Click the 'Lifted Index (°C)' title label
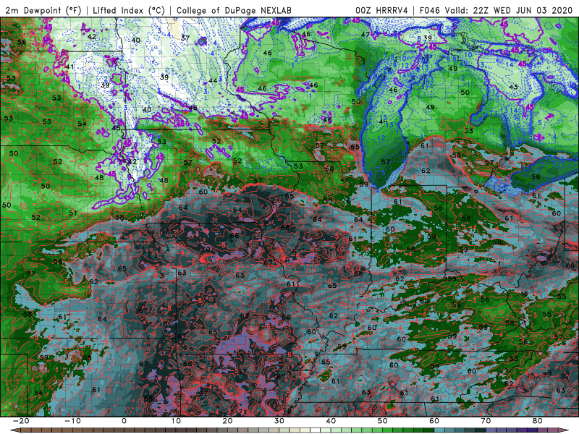The image size is (579, 434). click(129, 10)
